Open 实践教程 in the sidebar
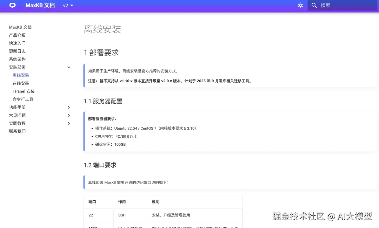 [x=17, y=123]
